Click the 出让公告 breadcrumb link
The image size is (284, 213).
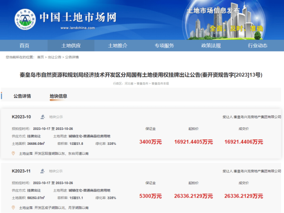click(54, 57)
